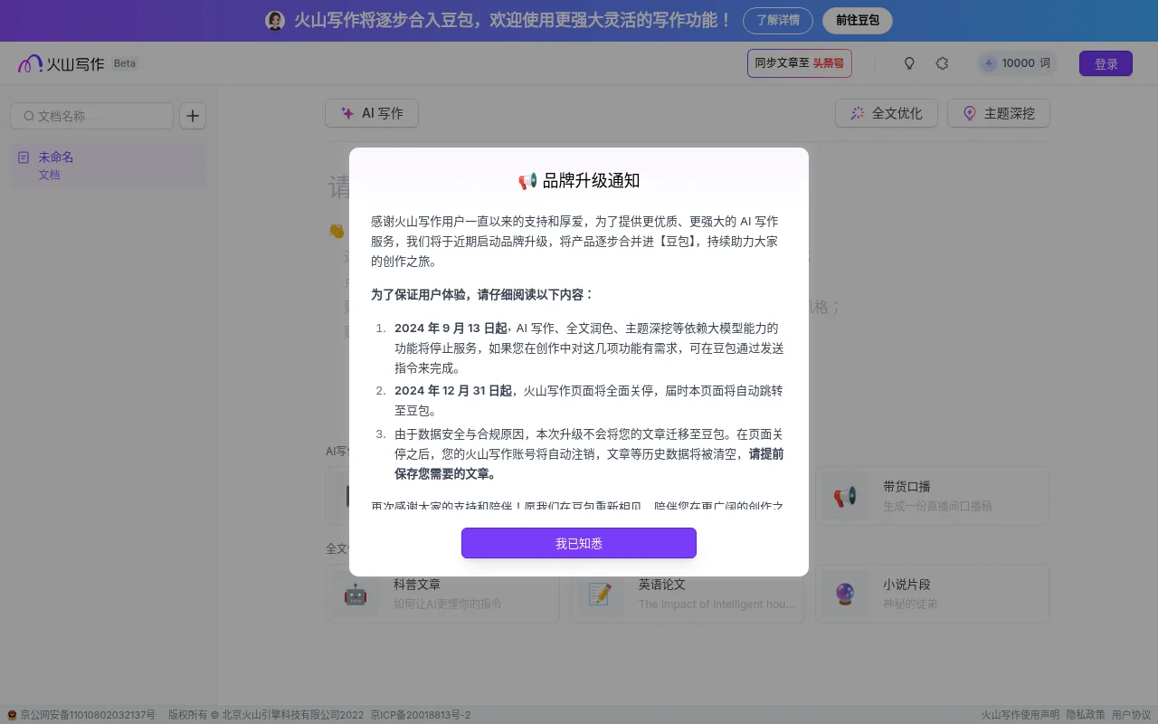Confirm the notice with 我已知悉

(x=579, y=543)
